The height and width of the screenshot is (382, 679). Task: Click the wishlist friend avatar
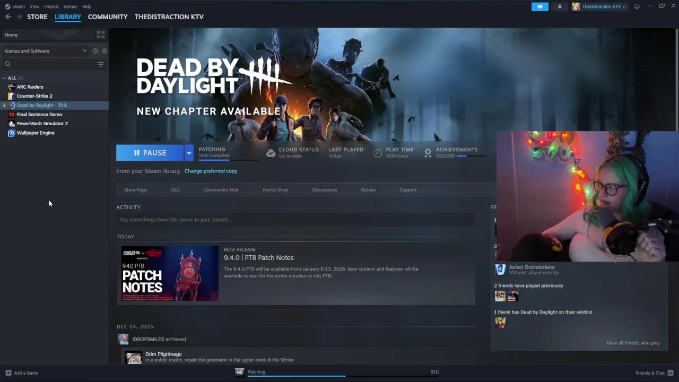point(500,323)
